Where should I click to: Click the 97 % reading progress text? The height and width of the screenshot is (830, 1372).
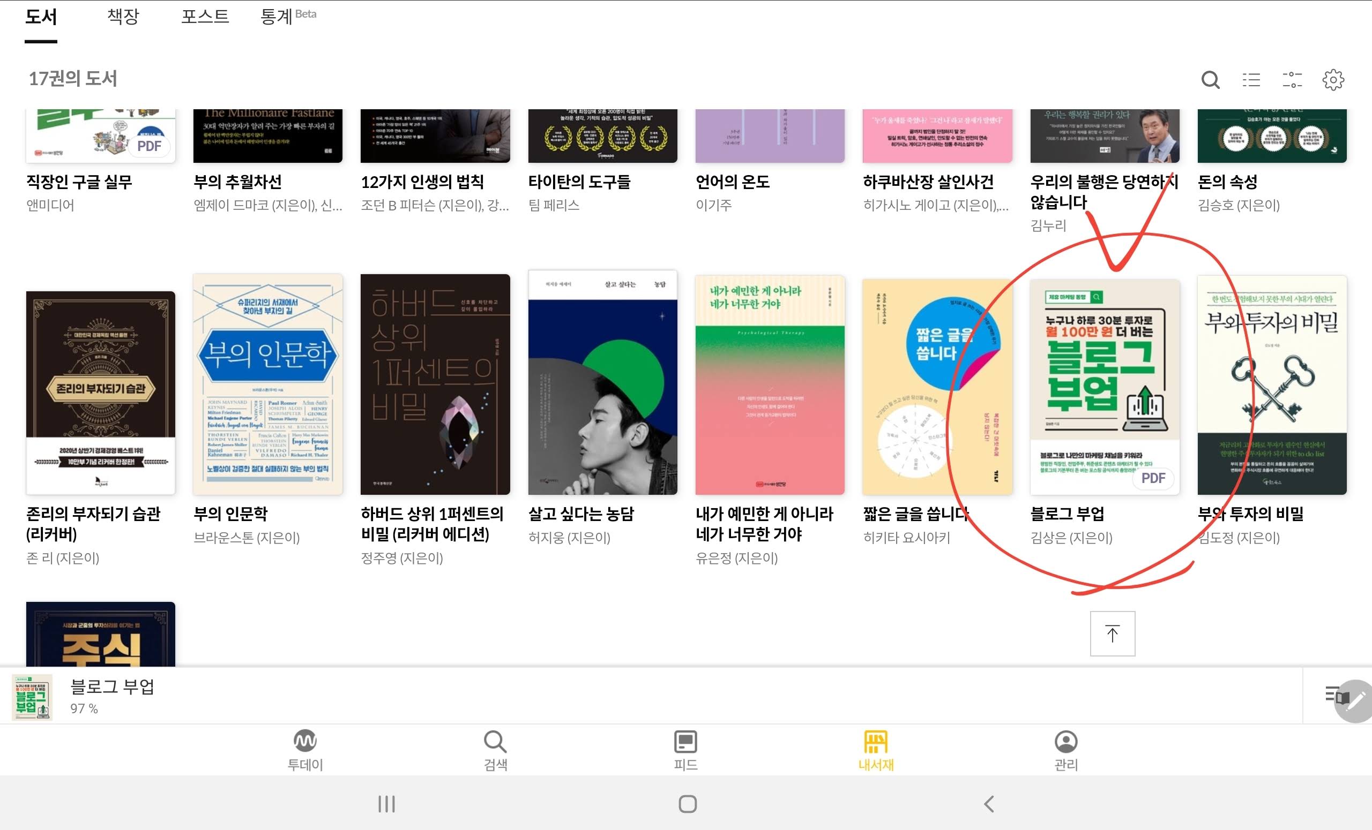(x=84, y=709)
